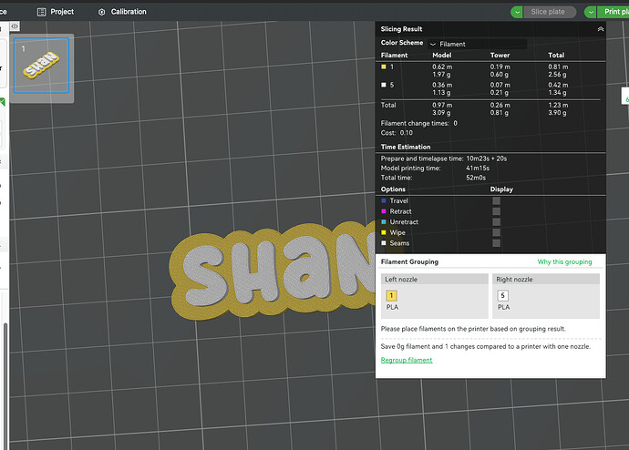The height and width of the screenshot is (450, 629).
Task: Click the total weight 3.90 g
Action: [x=557, y=113]
